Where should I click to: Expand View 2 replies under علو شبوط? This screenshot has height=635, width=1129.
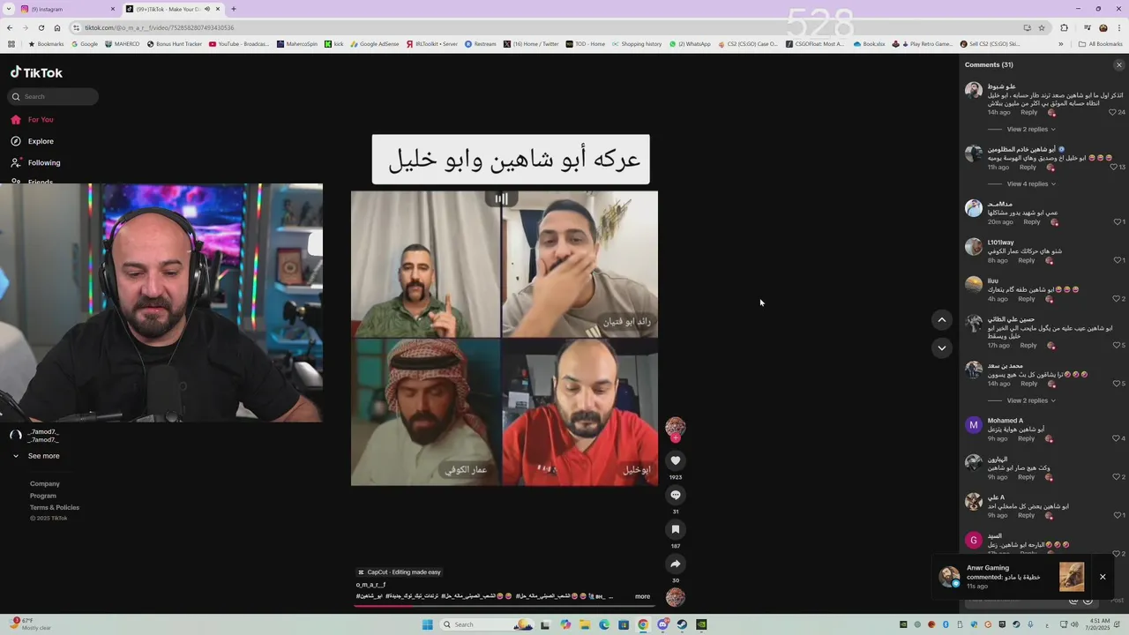coord(1031,129)
